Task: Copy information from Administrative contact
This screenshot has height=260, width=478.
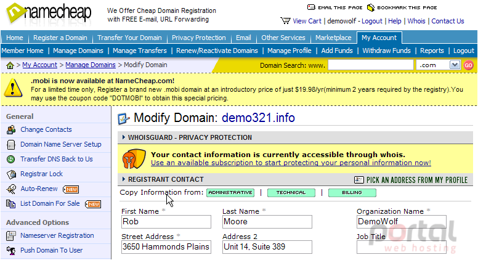Action: 230,193
